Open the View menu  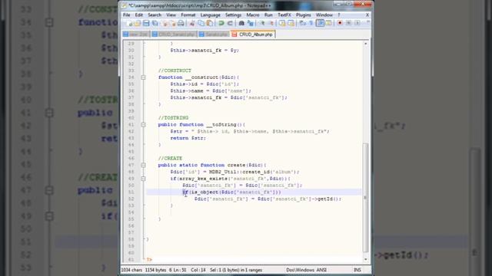click(171, 15)
